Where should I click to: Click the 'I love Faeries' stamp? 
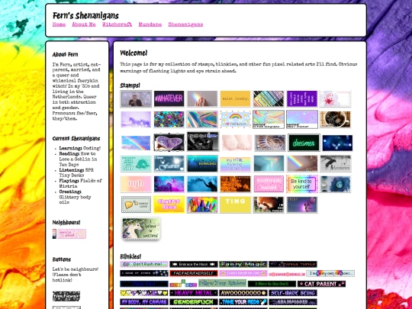click(x=169, y=163)
